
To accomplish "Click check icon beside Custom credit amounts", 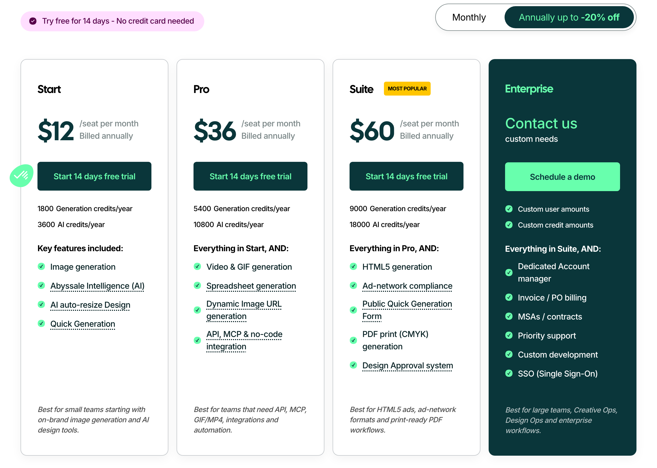I will tap(509, 225).
